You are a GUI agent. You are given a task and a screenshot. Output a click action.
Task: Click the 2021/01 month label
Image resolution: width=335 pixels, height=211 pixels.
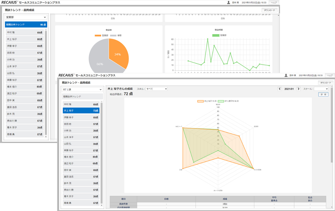coord(289,89)
